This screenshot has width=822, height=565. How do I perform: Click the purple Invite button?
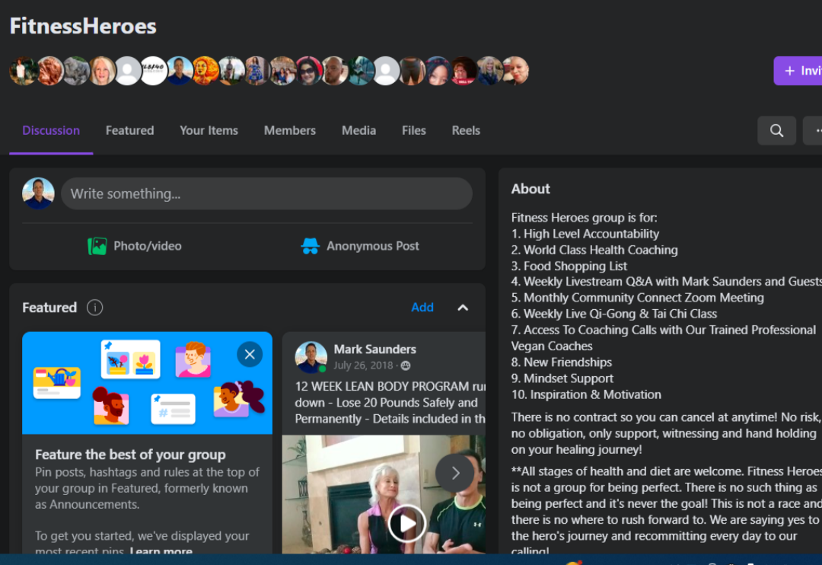pyautogui.click(x=799, y=71)
